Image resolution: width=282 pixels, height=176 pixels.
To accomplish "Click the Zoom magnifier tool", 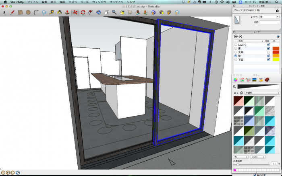I will tap(114, 12).
